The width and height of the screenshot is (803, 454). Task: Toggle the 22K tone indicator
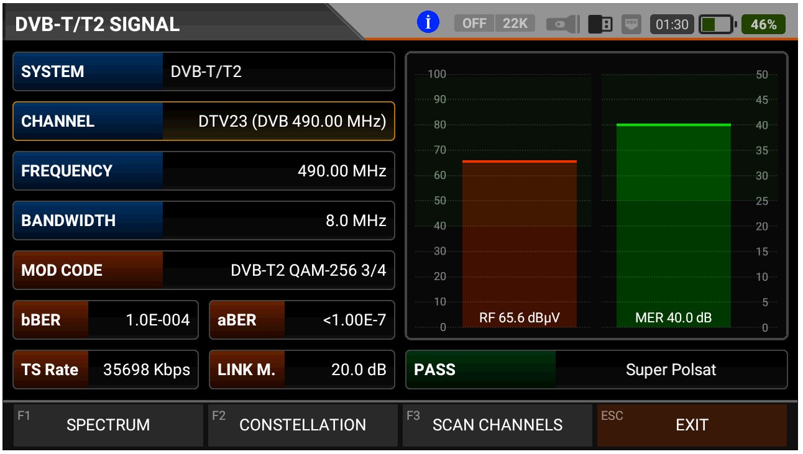515,24
